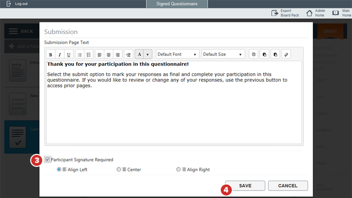
Task: Toggle bold formatting in the editor
Action: pyautogui.click(x=51, y=54)
